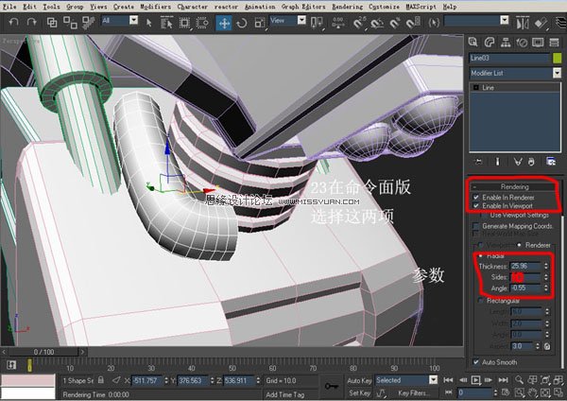
Task: Open Select by Name tool
Action: [166, 23]
